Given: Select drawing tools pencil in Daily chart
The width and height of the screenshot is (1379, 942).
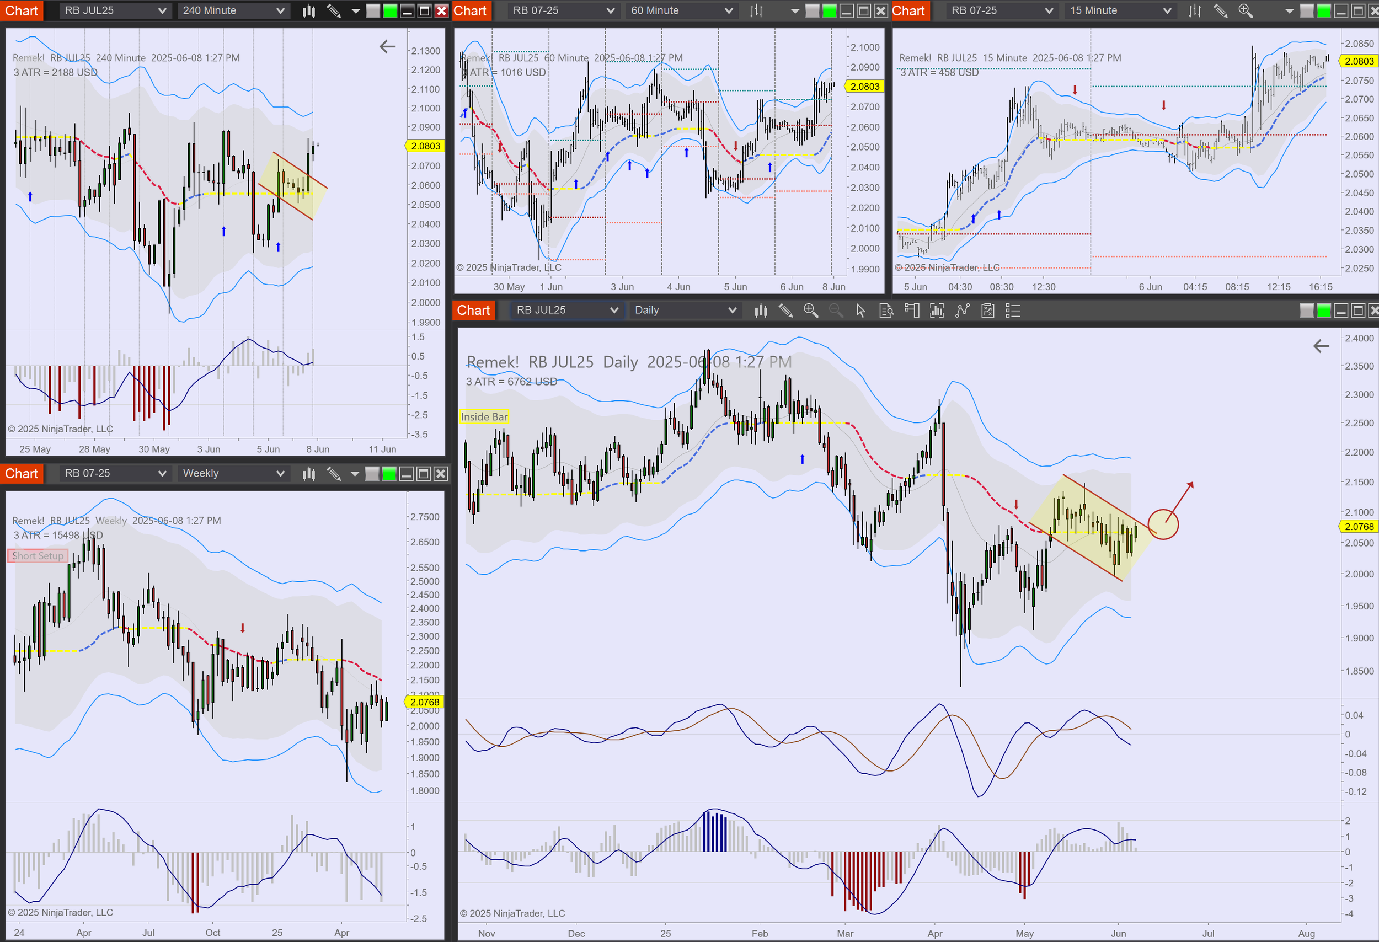Looking at the screenshot, I should click(785, 311).
